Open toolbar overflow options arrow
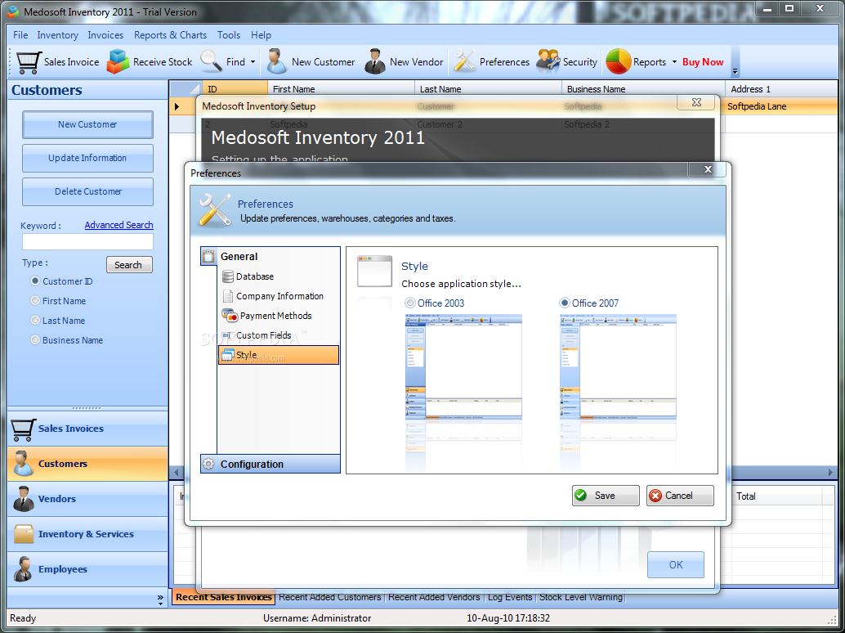Image resolution: width=845 pixels, height=633 pixels. pyautogui.click(x=735, y=71)
